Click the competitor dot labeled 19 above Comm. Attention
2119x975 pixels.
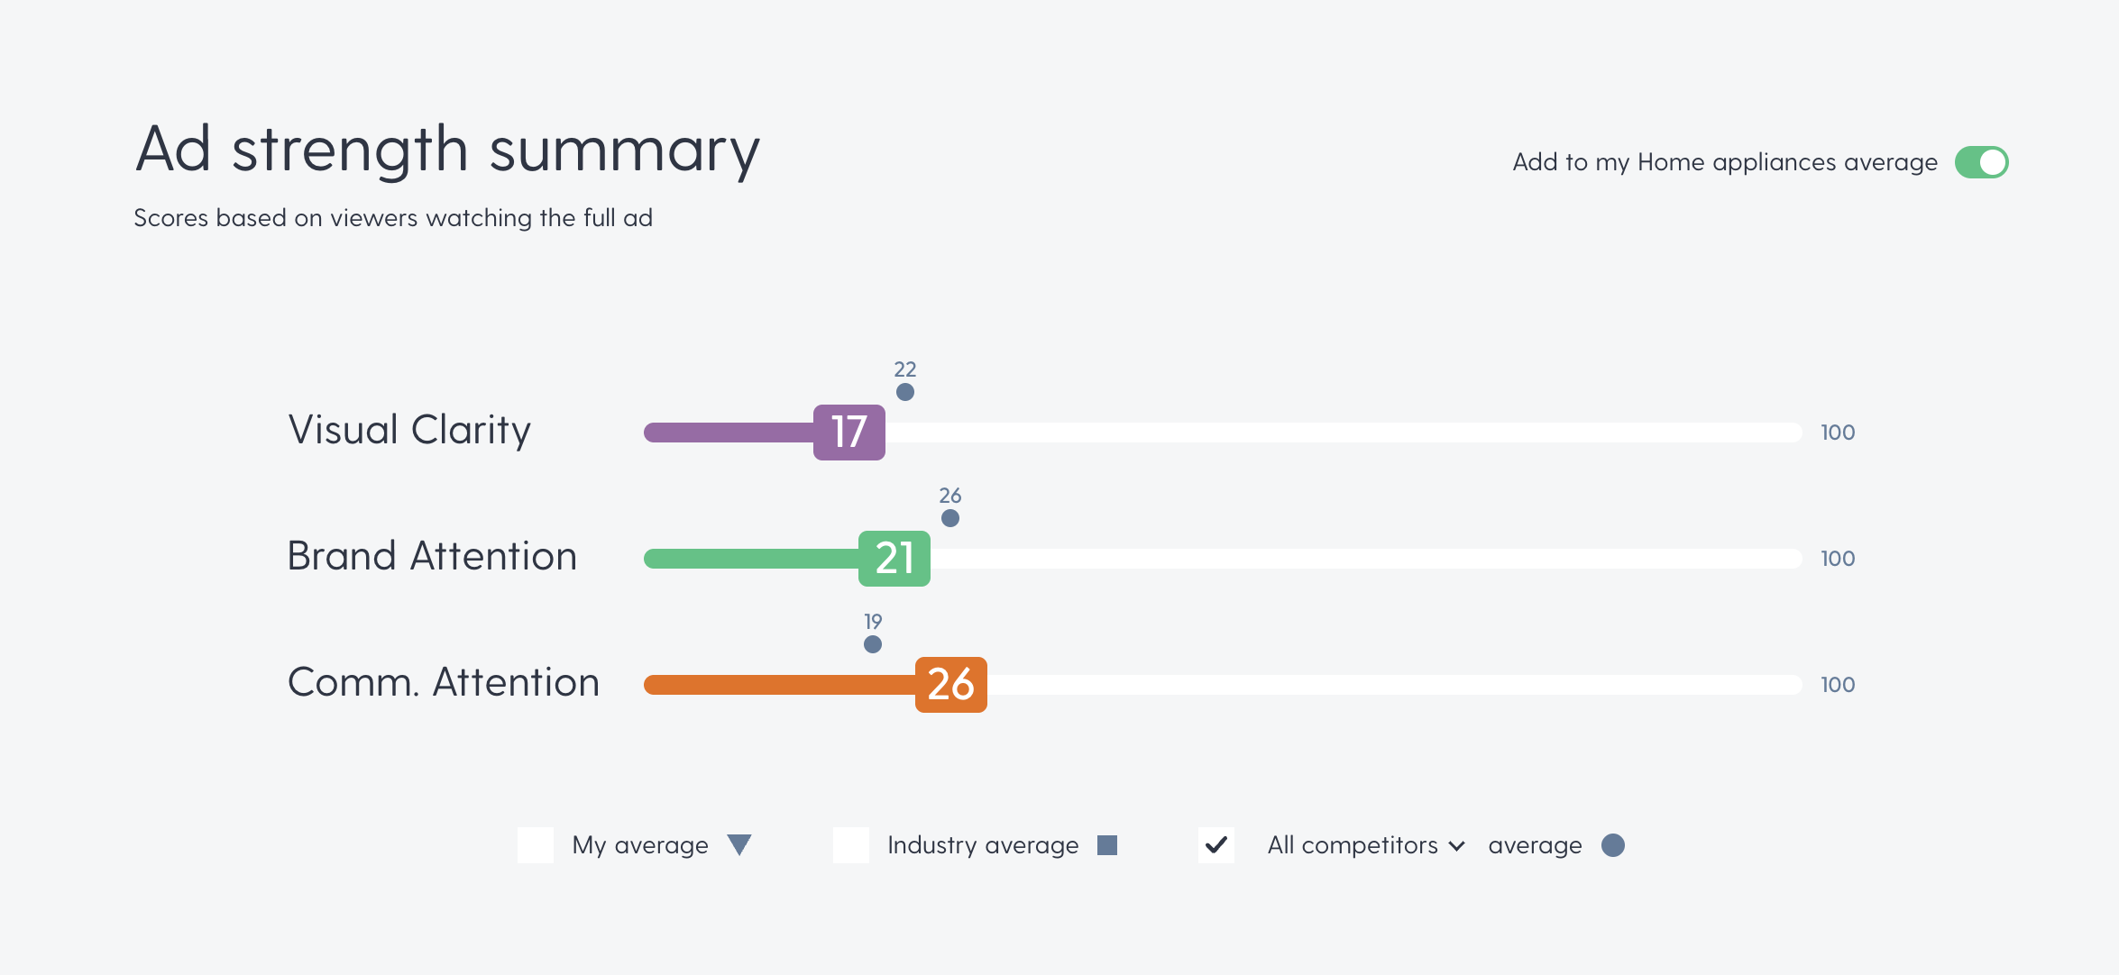pos(873,643)
